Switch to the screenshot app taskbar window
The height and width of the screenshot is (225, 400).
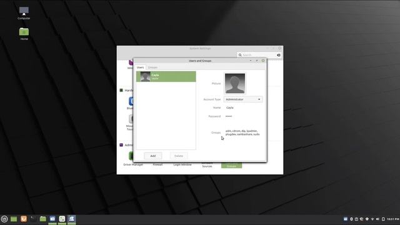click(x=52, y=219)
